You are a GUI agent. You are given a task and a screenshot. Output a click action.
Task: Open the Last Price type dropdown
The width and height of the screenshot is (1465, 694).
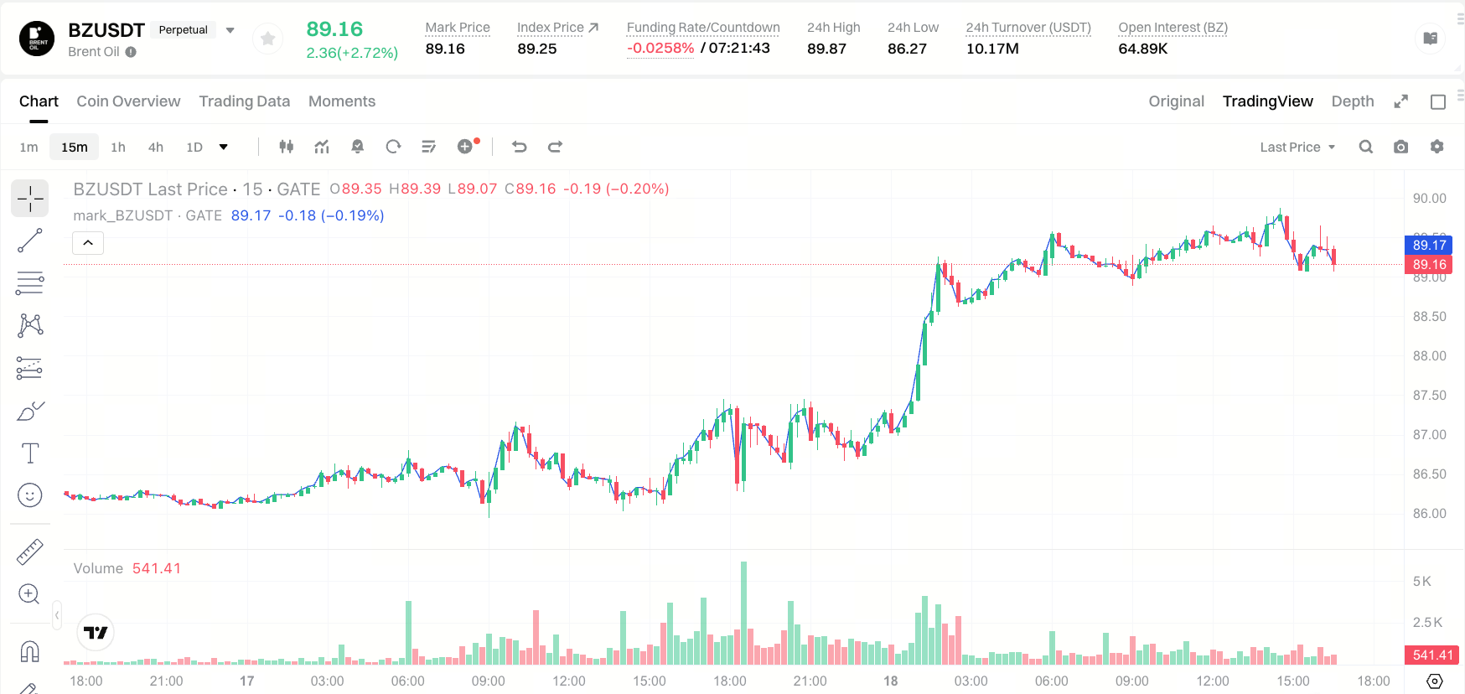[x=1297, y=147]
